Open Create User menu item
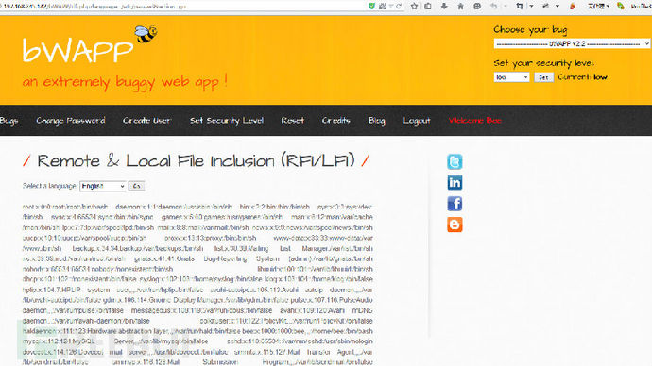Screen dimensions: 652x366 coord(146,121)
